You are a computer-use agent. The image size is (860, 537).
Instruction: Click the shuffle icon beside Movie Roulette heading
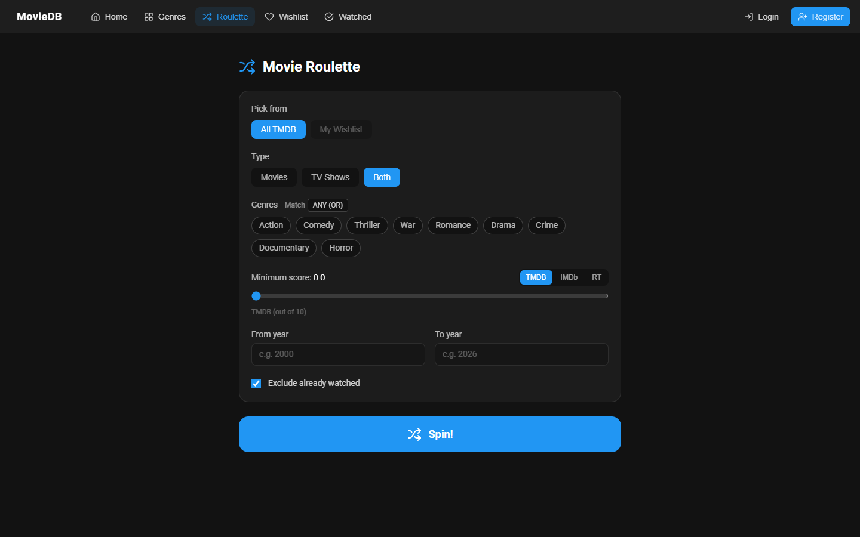pos(247,67)
